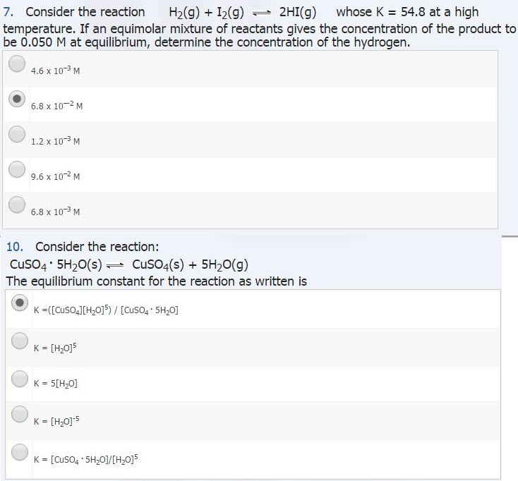Select radio for K = ([CuSO4][H2O]⁵)/[CuSO4·5H2O]
This screenshot has height=481, width=518.
(20, 303)
